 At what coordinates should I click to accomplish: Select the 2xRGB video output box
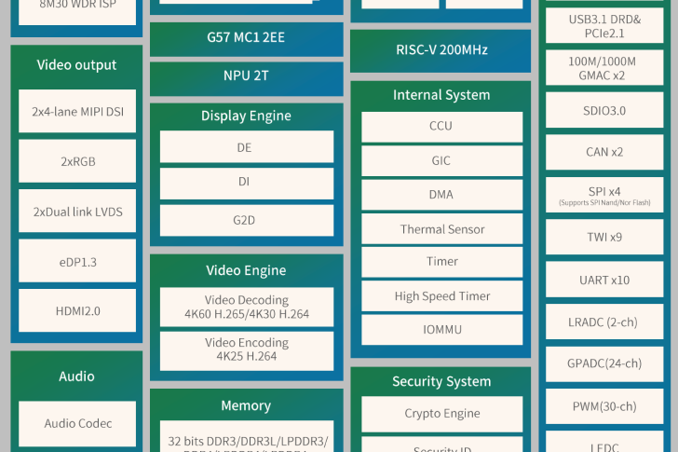coord(77,161)
